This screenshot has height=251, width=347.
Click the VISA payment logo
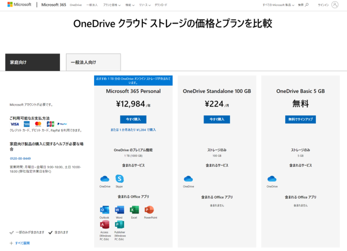tap(15, 124)
